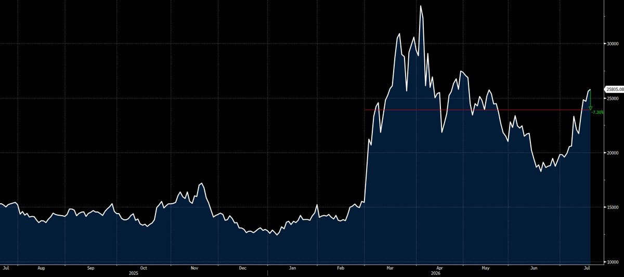
Task: Click the Feb month label
Action: coord(341,268)
